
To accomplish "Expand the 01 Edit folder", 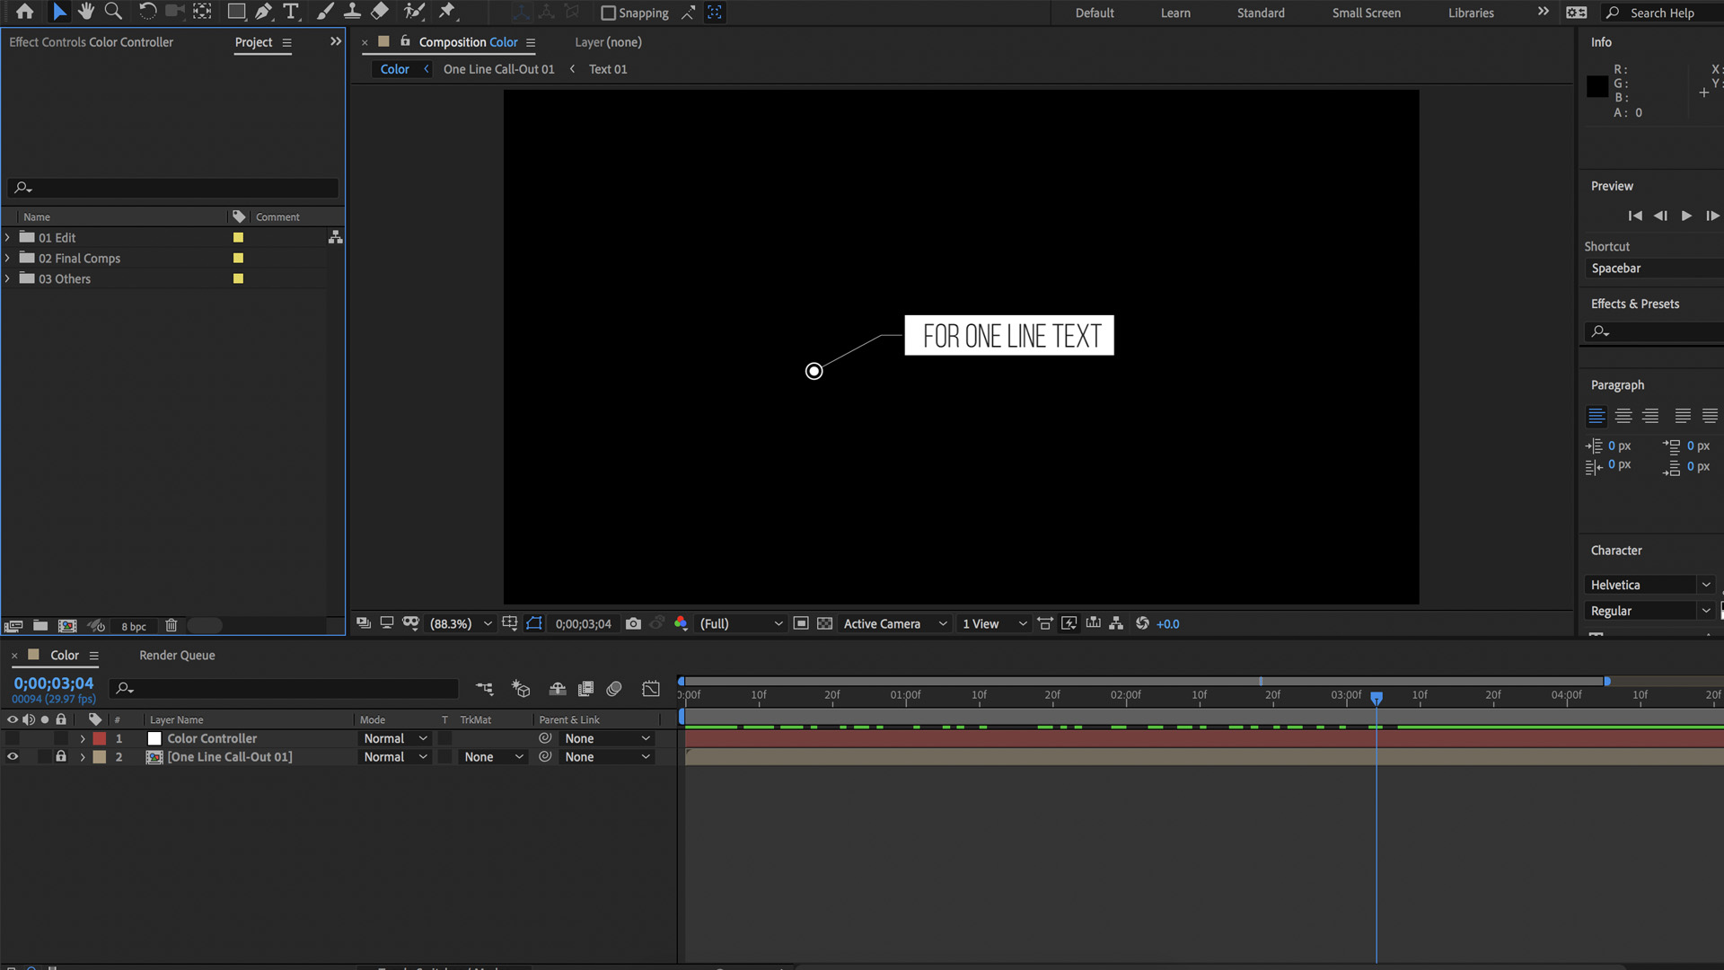I will coord(9,237).
